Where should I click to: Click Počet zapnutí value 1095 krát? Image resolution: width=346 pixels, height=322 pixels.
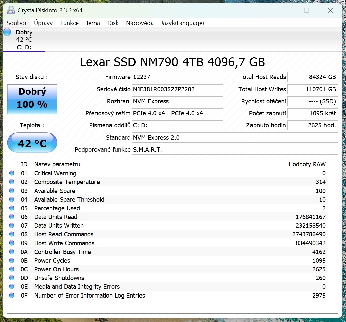(313, 113)
